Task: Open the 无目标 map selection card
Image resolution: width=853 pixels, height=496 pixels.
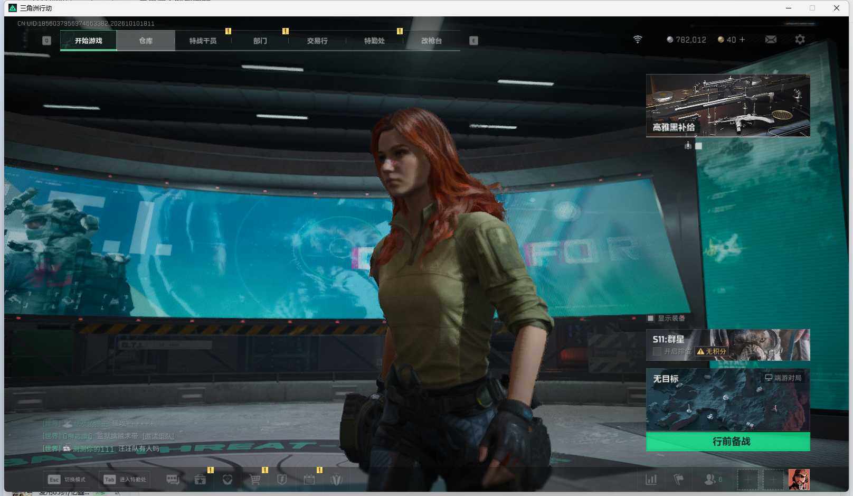Action: tap(728, 400)
